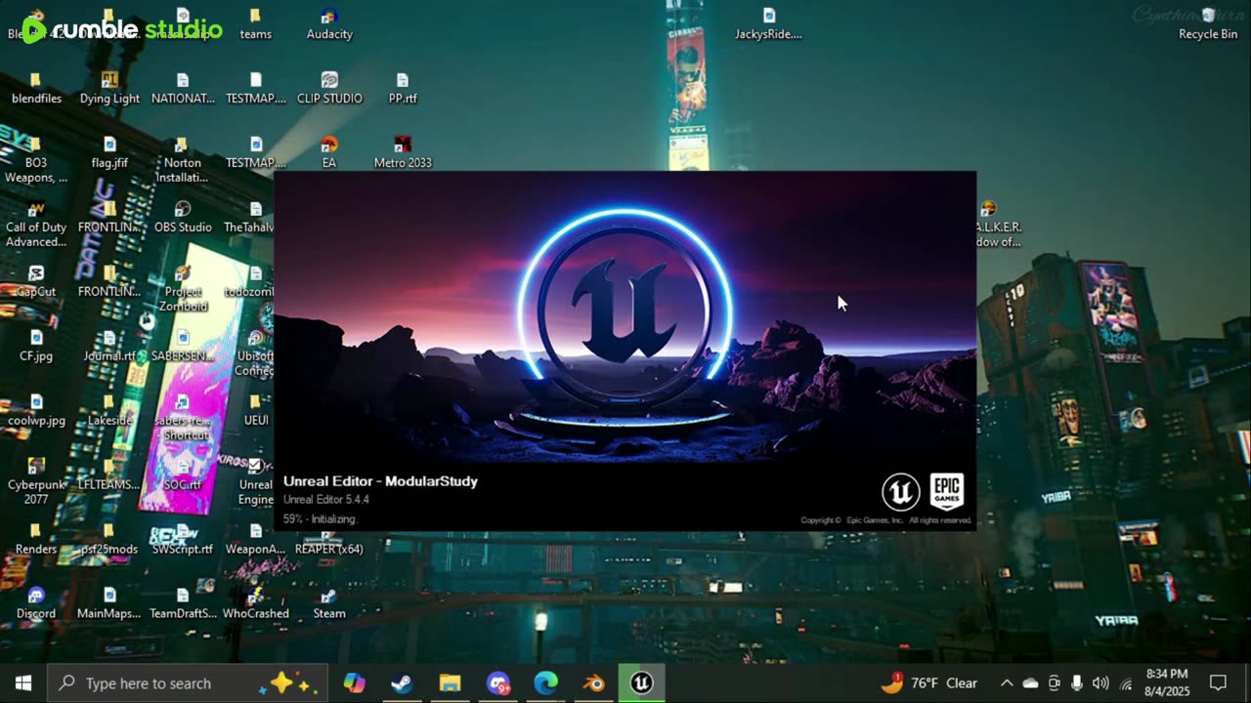Image resolution: width=1251 pixels, height=703 pixels.
Task: Select the Journal.rtf document
Action: point(109,347)
